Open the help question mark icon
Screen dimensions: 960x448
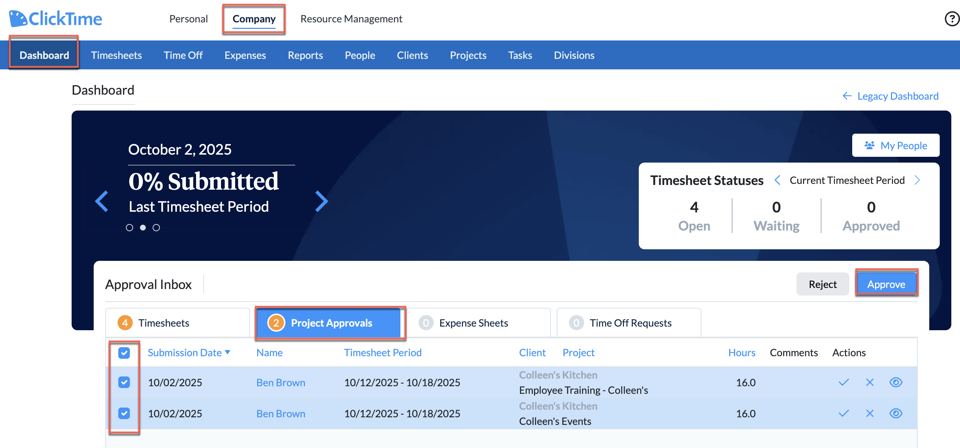[x=952, y=18]
